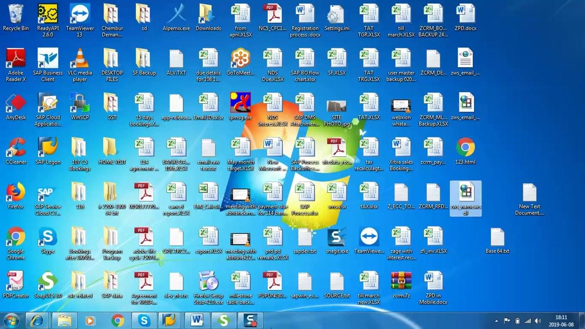The height and width of the screenshot is (329, 585).
Task: Select the snagit.exe desktop icon
Action: 337,240
